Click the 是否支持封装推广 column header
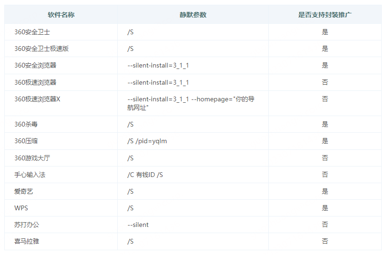The image size is (388, 255). 325,15
